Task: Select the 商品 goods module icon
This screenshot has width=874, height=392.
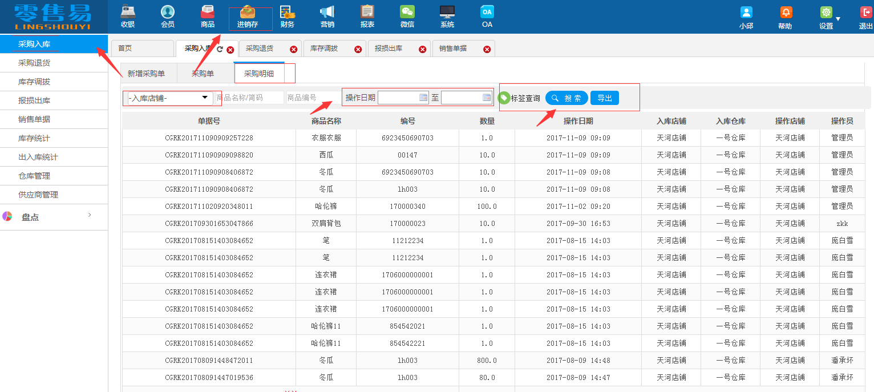Action: click(x=207, y=17)
